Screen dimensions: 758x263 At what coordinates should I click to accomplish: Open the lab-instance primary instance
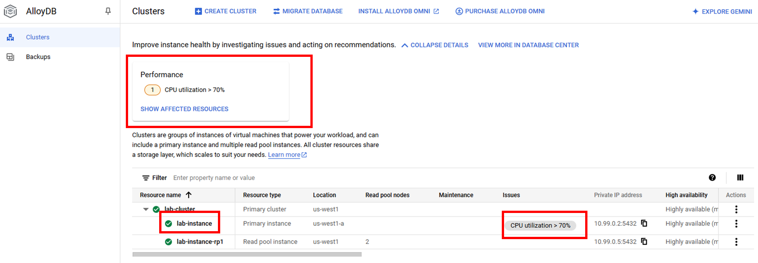(x=194, y=224)
